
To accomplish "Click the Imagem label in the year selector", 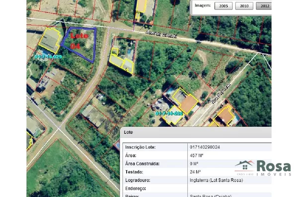I will click(203, 5).
